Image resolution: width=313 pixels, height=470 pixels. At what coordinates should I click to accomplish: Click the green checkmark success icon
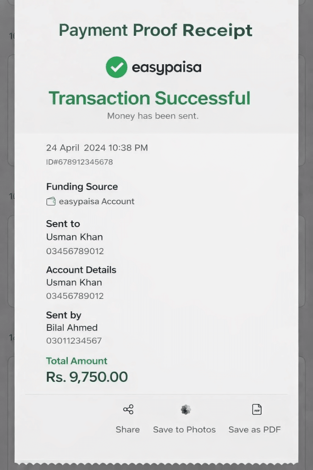click(116, 67)
